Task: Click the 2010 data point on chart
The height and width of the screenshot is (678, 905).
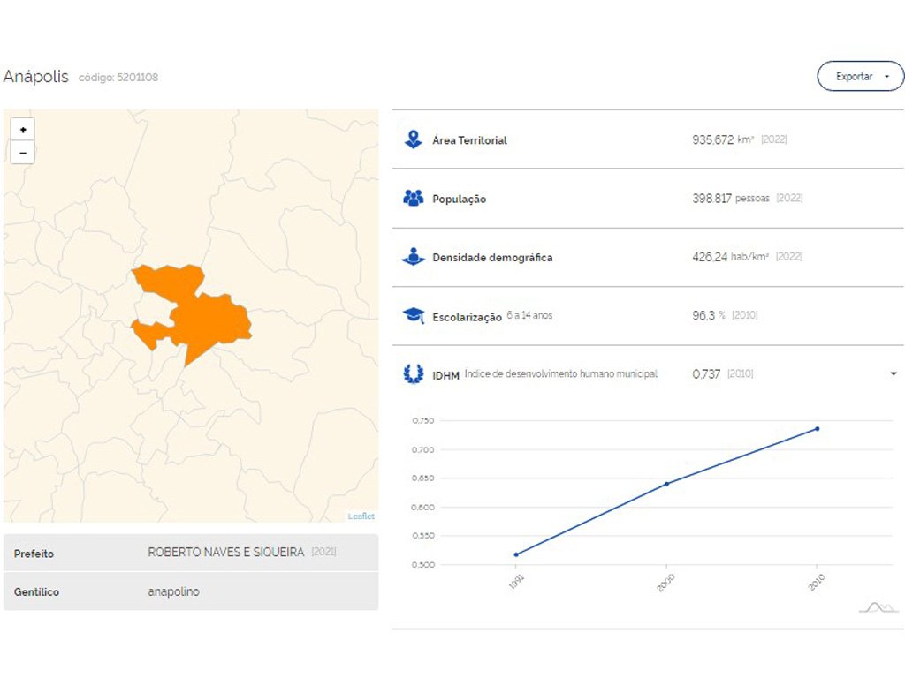Action: (817, 429)
